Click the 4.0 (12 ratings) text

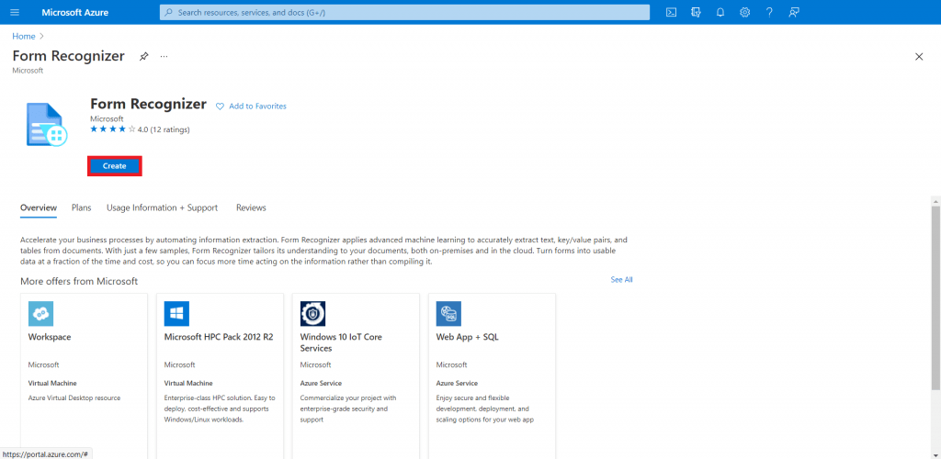(164, 129)
